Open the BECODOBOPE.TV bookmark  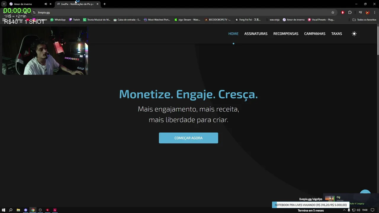218,20
